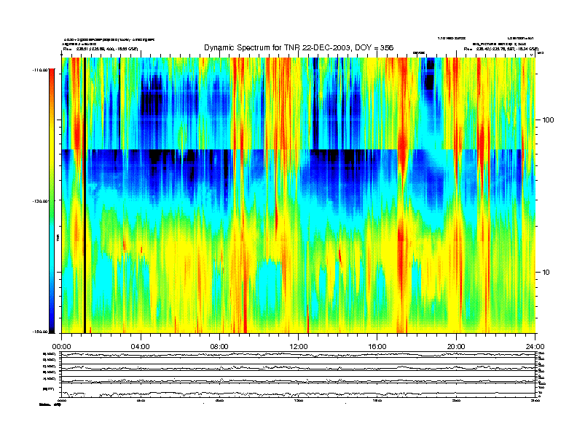
Task: Click the "Dynamic Spectrum for TNR 22-DEC-2003" title
Action: 299,48
